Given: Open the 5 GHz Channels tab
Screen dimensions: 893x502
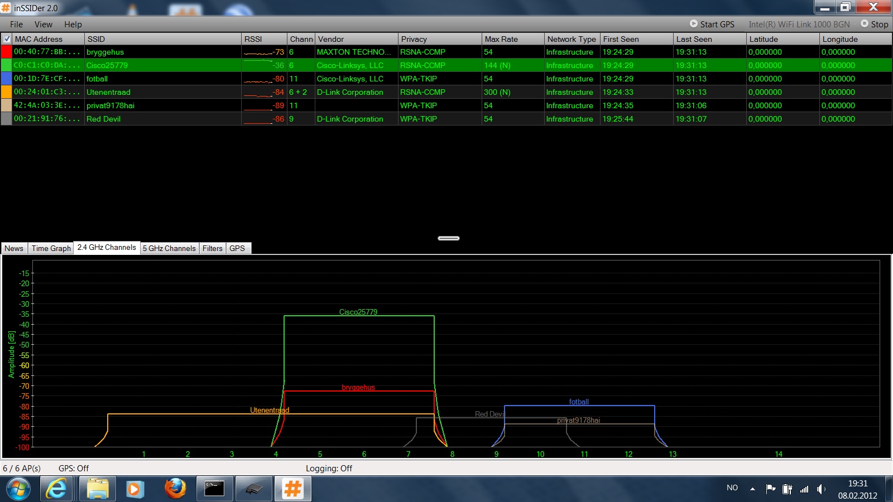Looking at the screenshot, I should coord(169,248).
